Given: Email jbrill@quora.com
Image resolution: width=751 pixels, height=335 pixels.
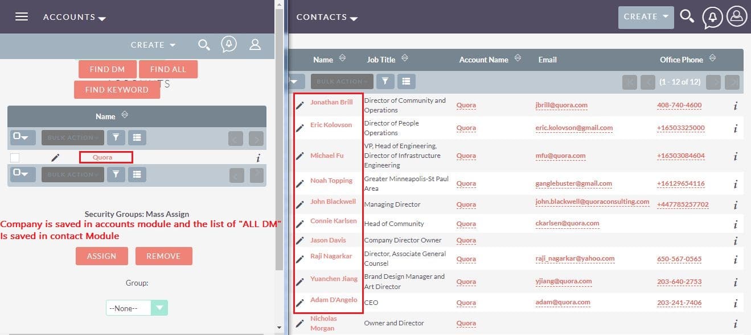Looking at the screenshot, I should tap(561, 106).
